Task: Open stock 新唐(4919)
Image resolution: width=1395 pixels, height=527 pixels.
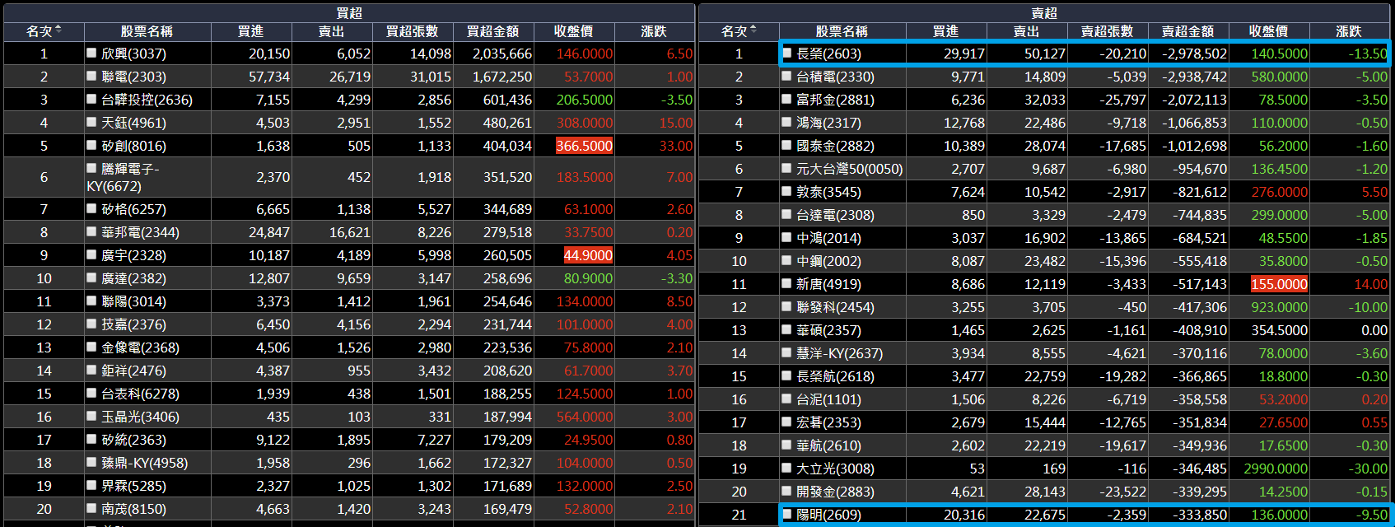Action: point(828,283)
